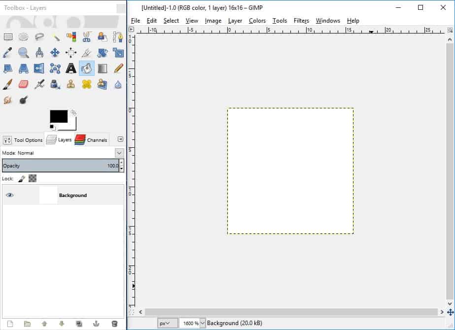Select the Fuzzy Select wand tool
Image resolution: width=455 pixels, height=330 pixels.
[55, 37]
